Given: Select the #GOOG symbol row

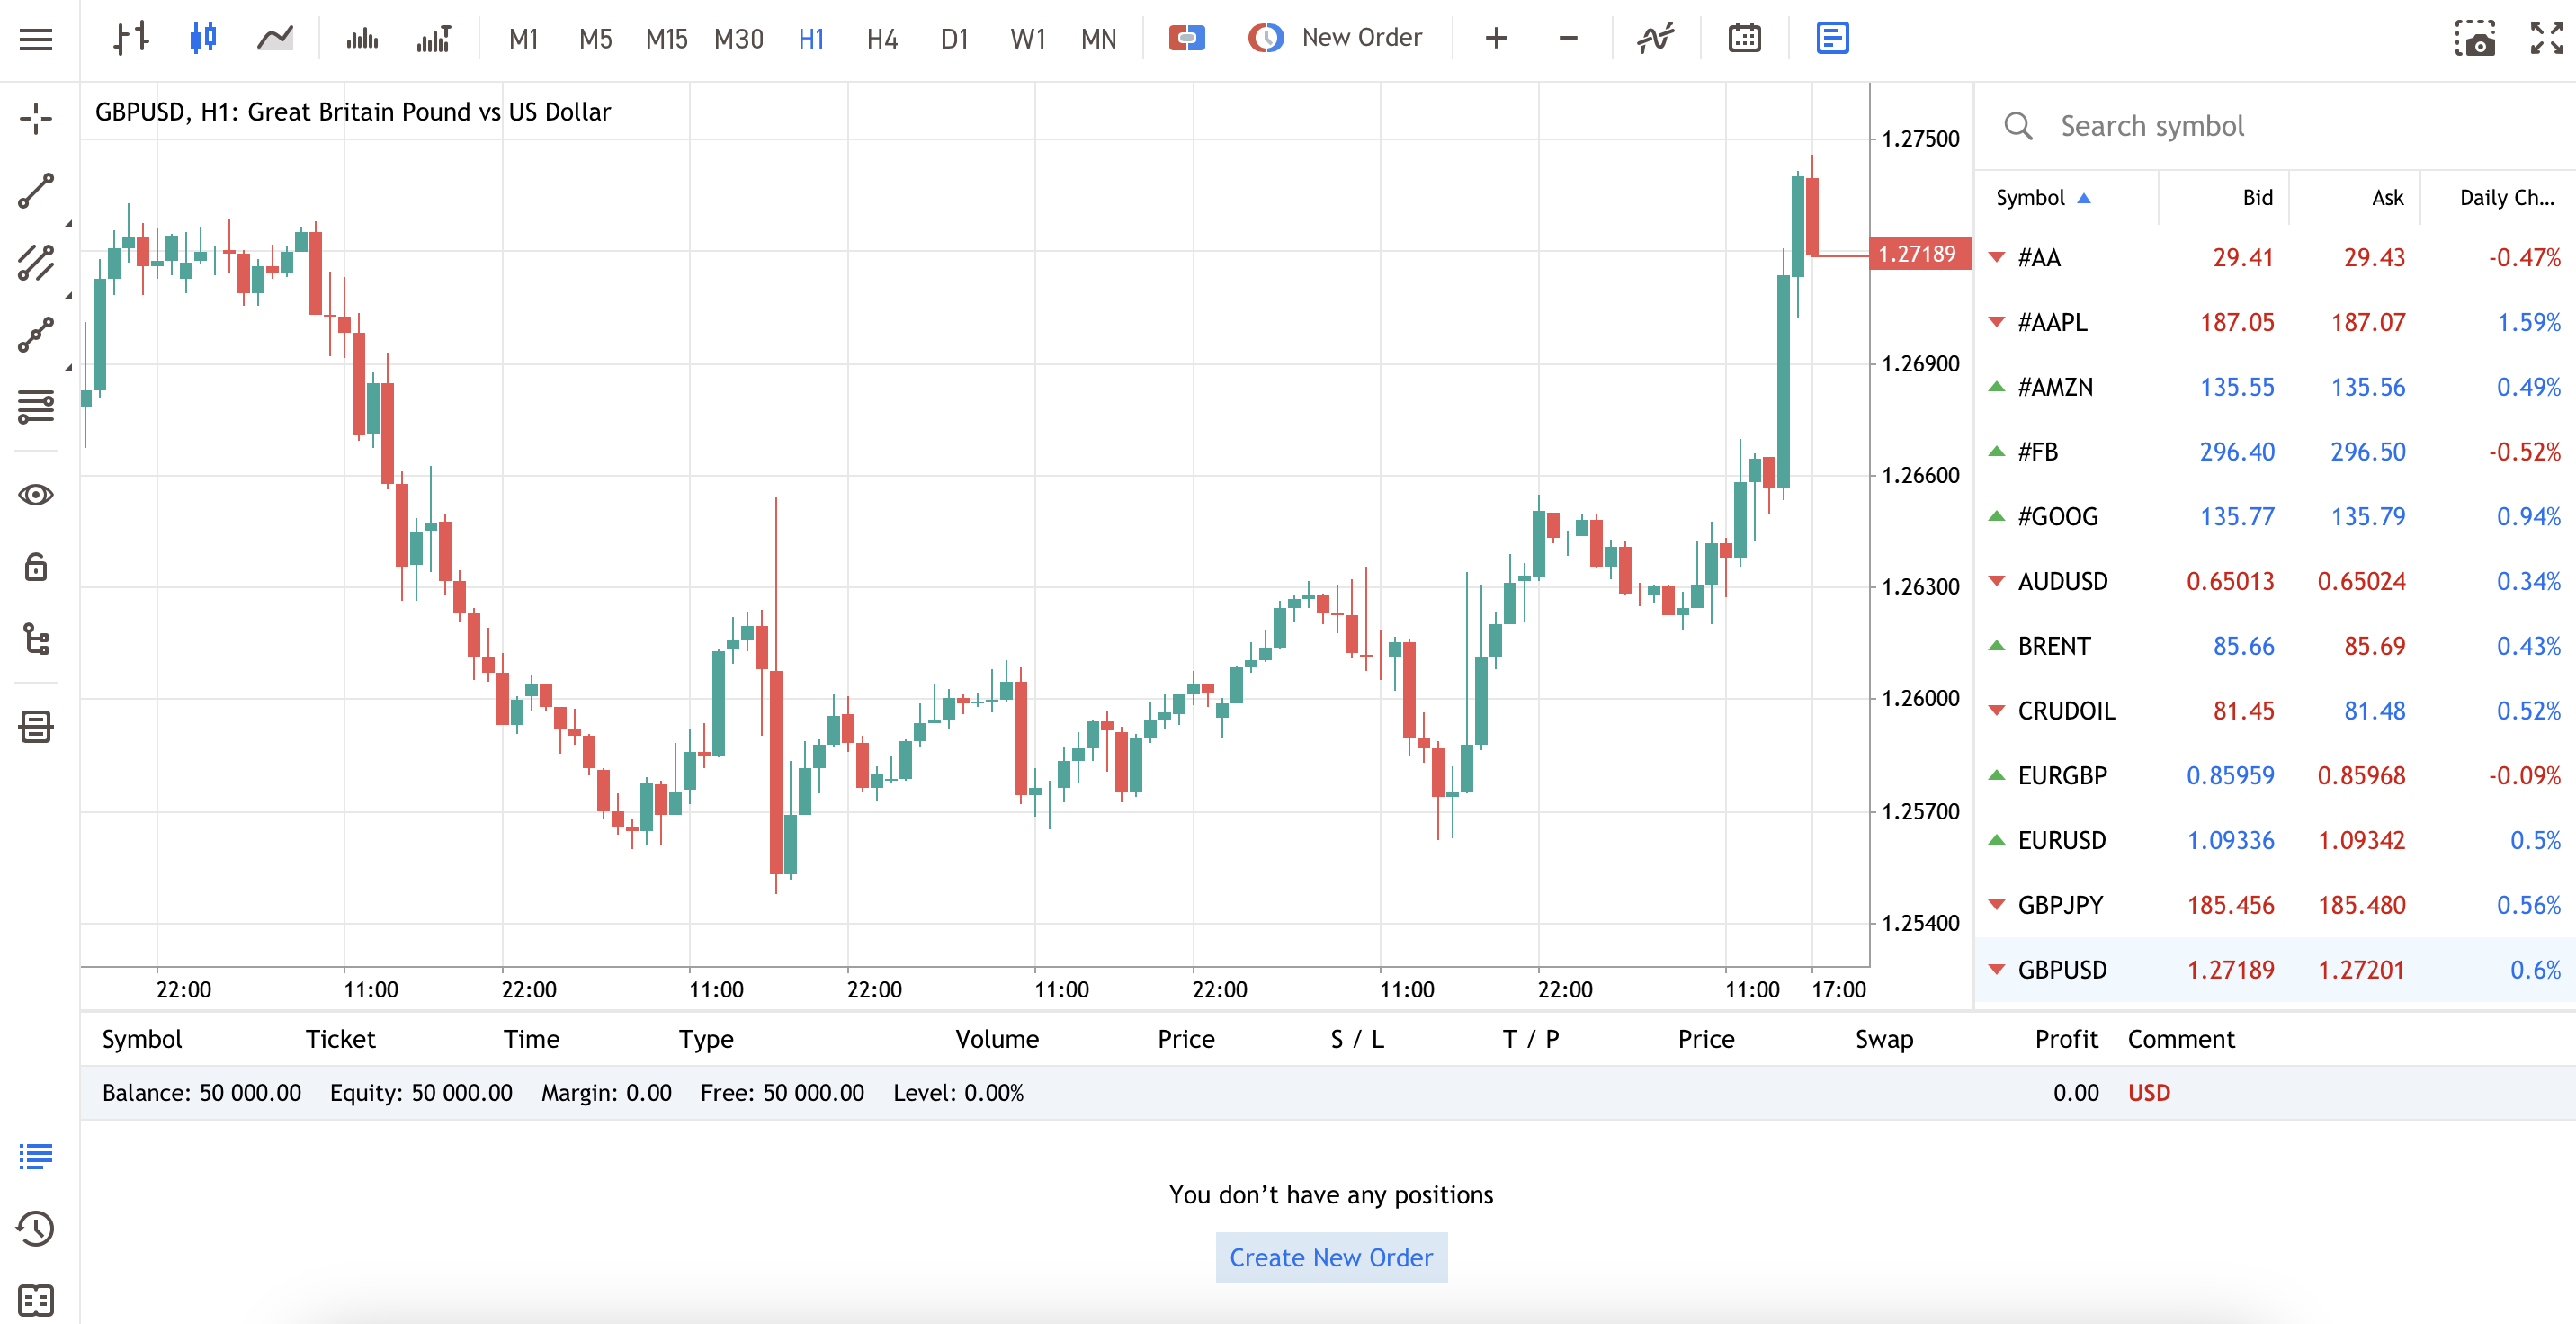Looking at the screenshot, I should 2275,517.
